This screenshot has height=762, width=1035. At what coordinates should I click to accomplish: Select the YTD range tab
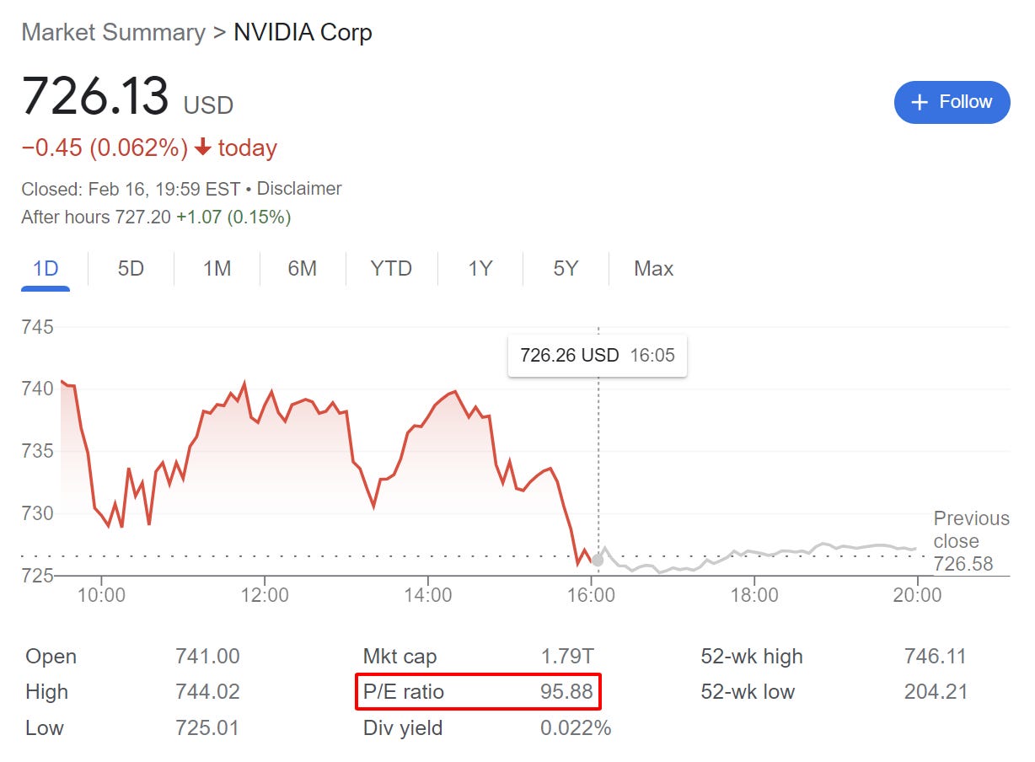point(391,269)
